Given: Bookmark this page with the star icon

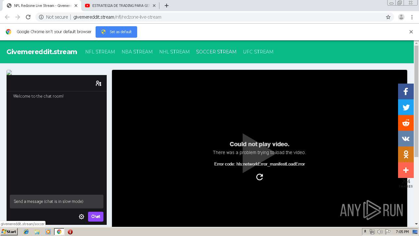Looking at the screenshot, I should pos(388,17).
